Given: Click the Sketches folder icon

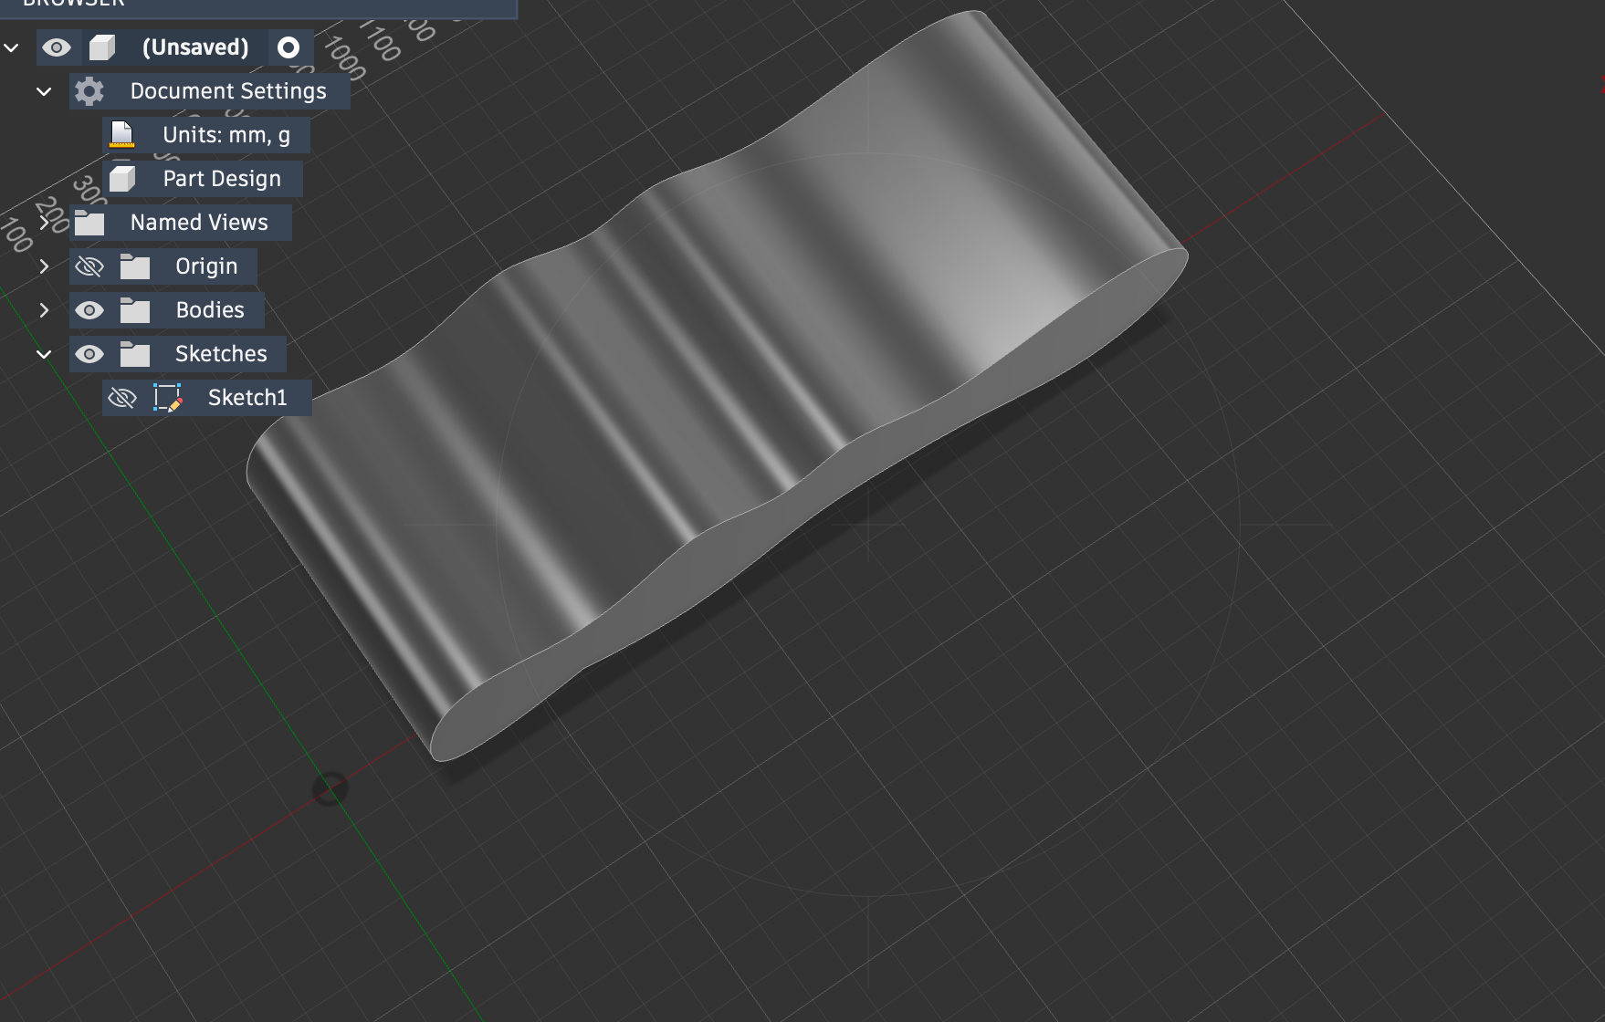Looking at the screenshot, I should tap(135, 354).
